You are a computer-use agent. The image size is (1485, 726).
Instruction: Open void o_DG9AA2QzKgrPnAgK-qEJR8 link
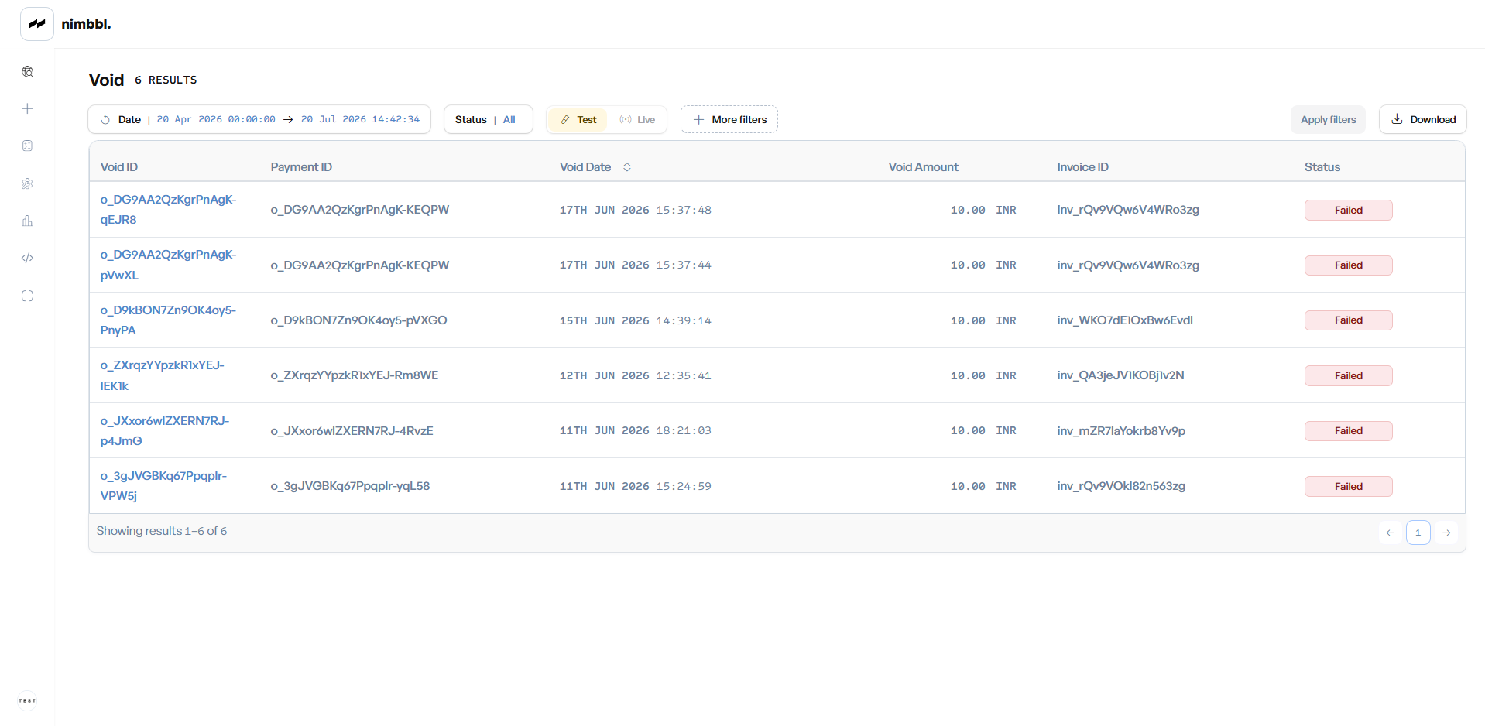pyautogui.click(x=168, y=210)
